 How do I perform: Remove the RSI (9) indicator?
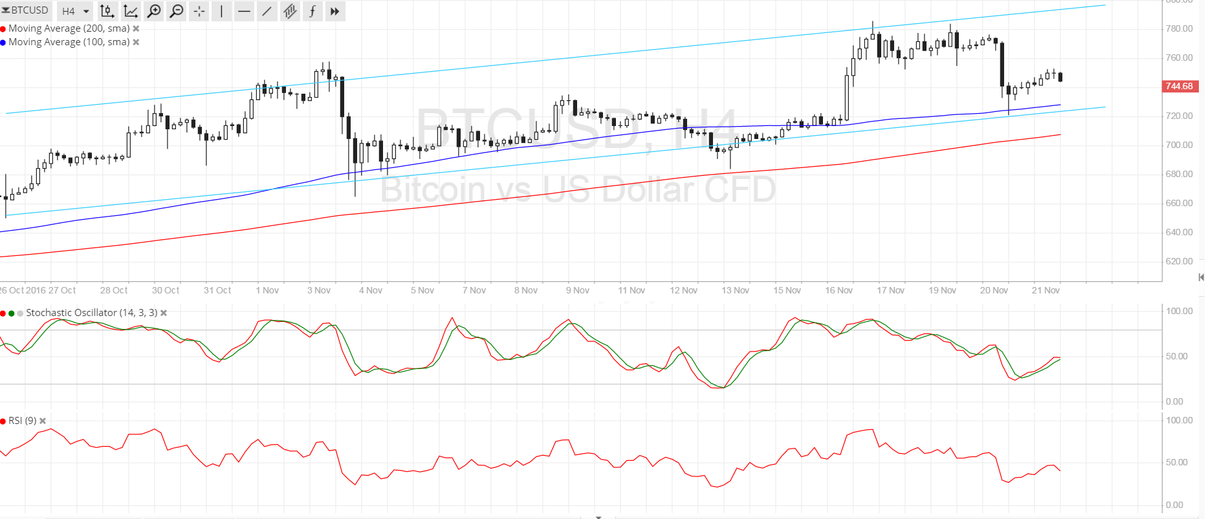(43, 421)
